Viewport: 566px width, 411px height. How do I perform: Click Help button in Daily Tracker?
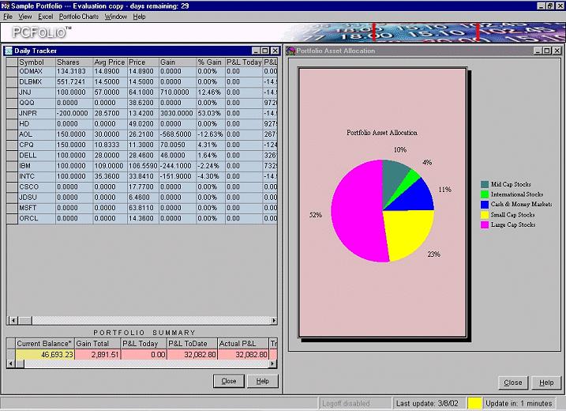pyautogui.click(x=262, y=381)
